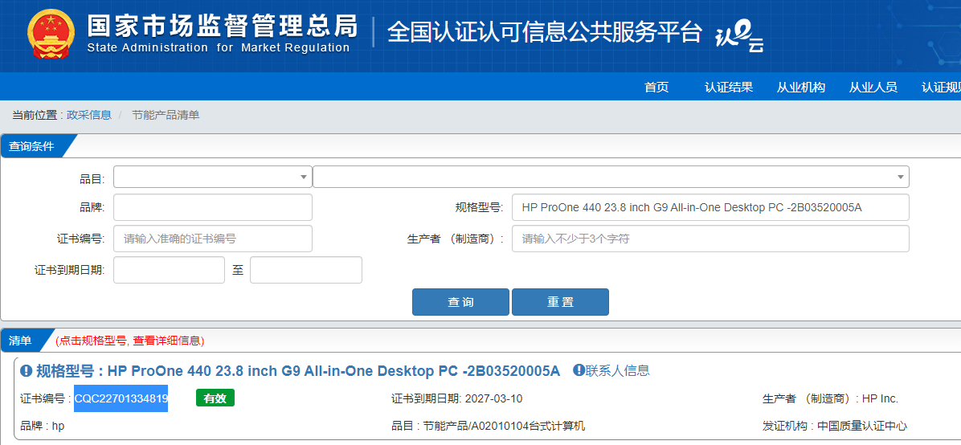Image resolution: width=961 pixels, height=445 pixels.
Task: Click the info icon before 规格型号 result title
Action: (x=26, y=371)
